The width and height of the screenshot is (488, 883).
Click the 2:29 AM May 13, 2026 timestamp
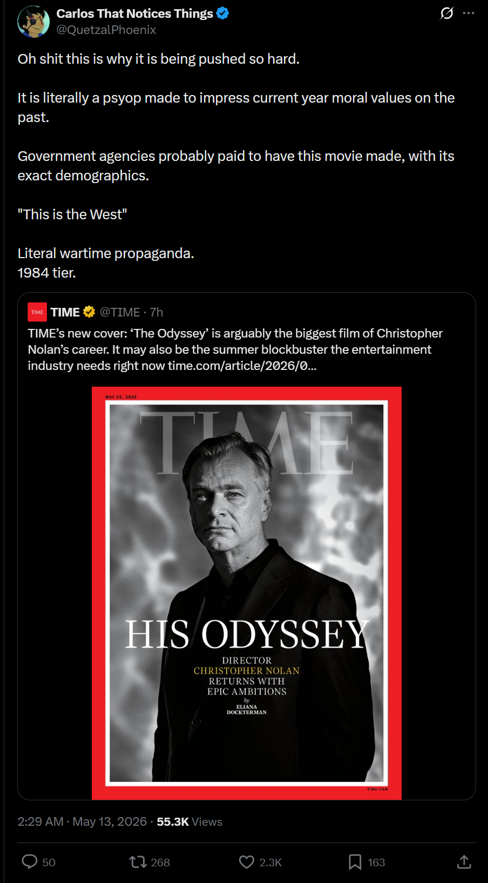tap(82, 821)
